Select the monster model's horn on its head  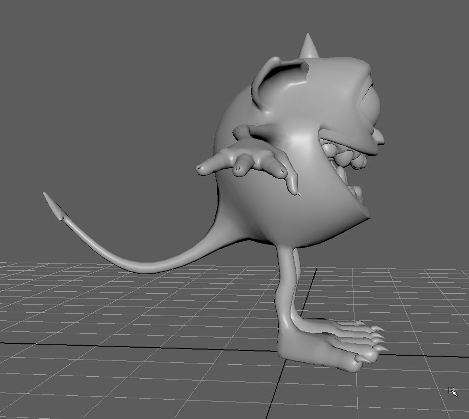coord(309,47)
